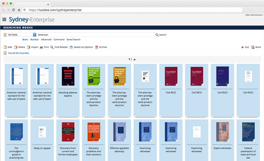Click the Archive toolbar icon
The width and height of the screenshot is (264, 161).
tap(96, 47)
